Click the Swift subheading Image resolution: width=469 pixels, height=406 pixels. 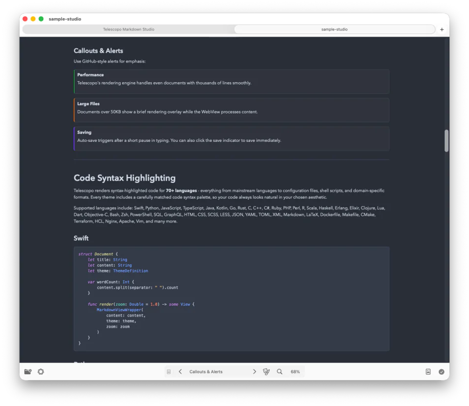[x=81, y=238]
